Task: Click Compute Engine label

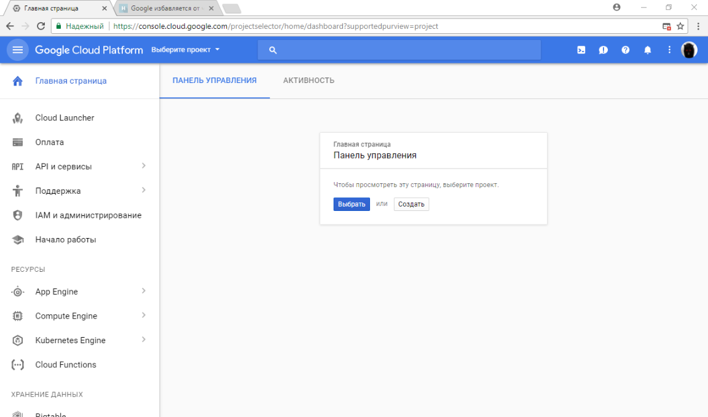Action: [66, 316]
